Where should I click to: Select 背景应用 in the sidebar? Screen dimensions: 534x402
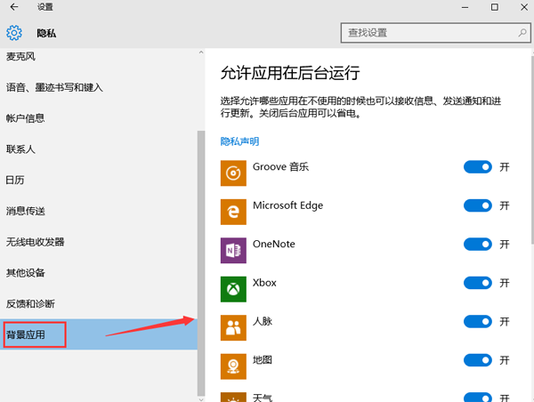[x=36, y=334]
